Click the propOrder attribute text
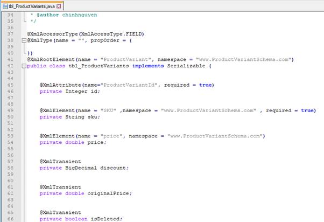This screenshot has height=222, width=324. click(x=105, y=40)
